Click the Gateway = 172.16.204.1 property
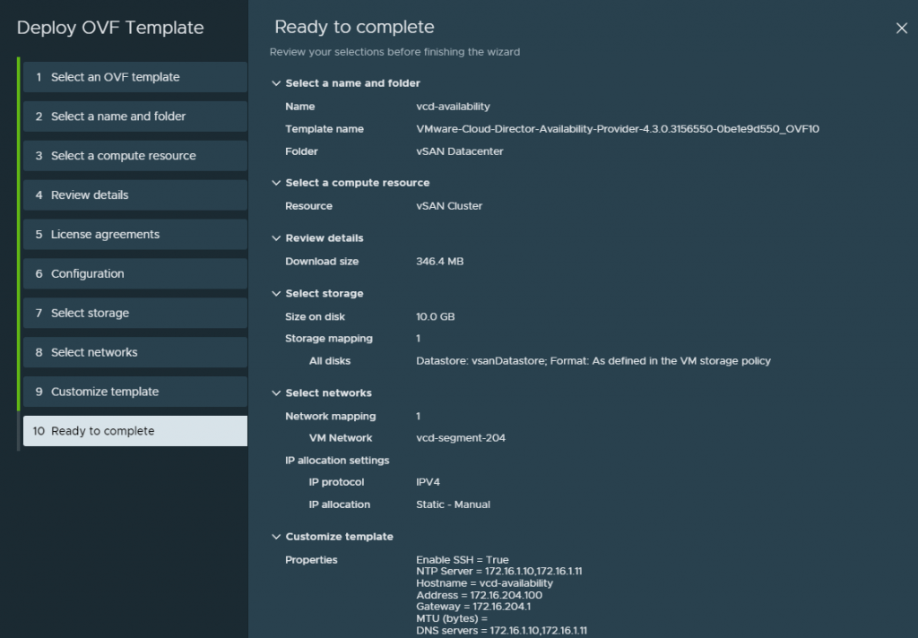918x638 pixels. (x=473, y=607)
